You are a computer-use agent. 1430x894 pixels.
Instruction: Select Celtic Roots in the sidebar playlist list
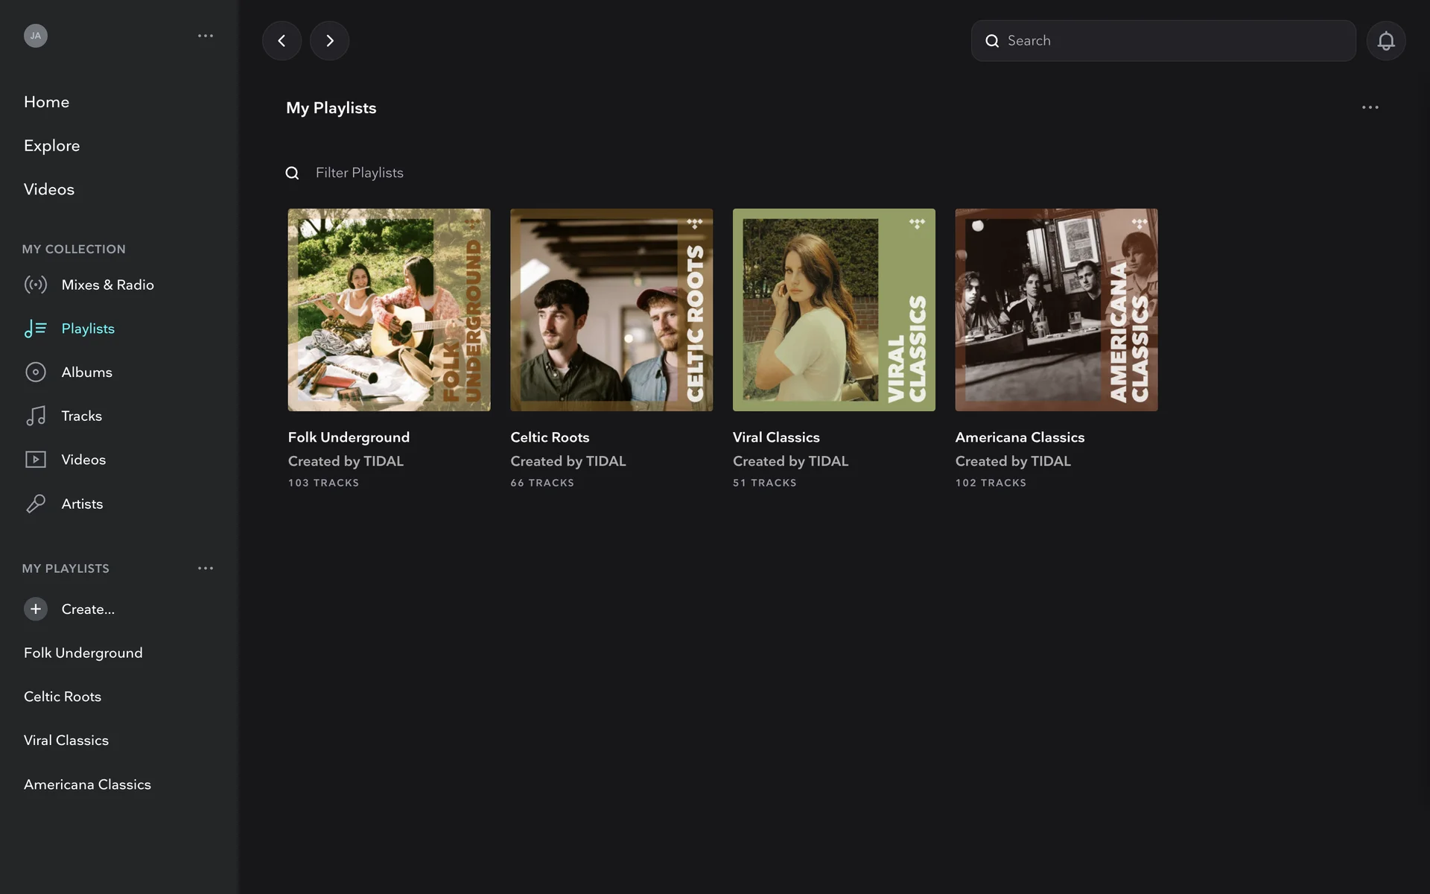pos(63,697)
